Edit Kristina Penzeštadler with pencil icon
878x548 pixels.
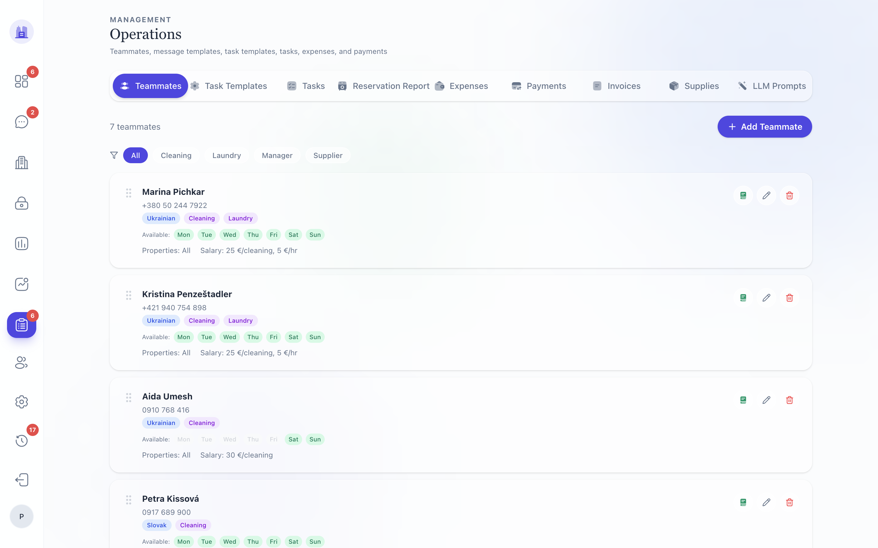766,298
